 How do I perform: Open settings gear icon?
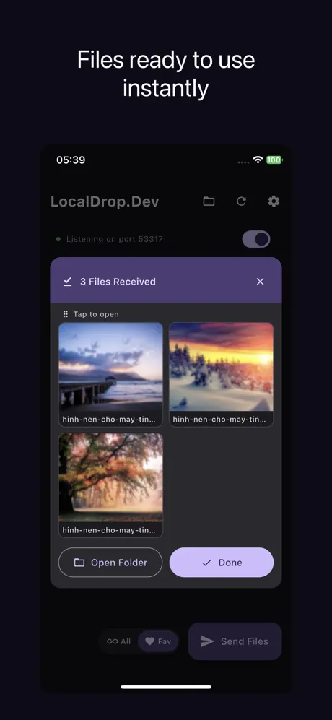click(274, 201)
